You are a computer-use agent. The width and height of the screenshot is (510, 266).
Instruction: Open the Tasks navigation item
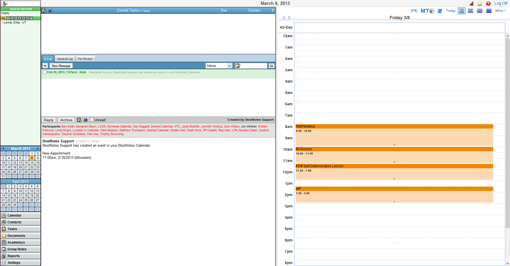click(x=21, y=229)
